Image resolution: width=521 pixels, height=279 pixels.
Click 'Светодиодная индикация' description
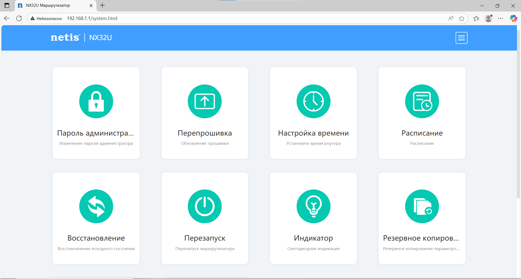[x=313, y=248]
